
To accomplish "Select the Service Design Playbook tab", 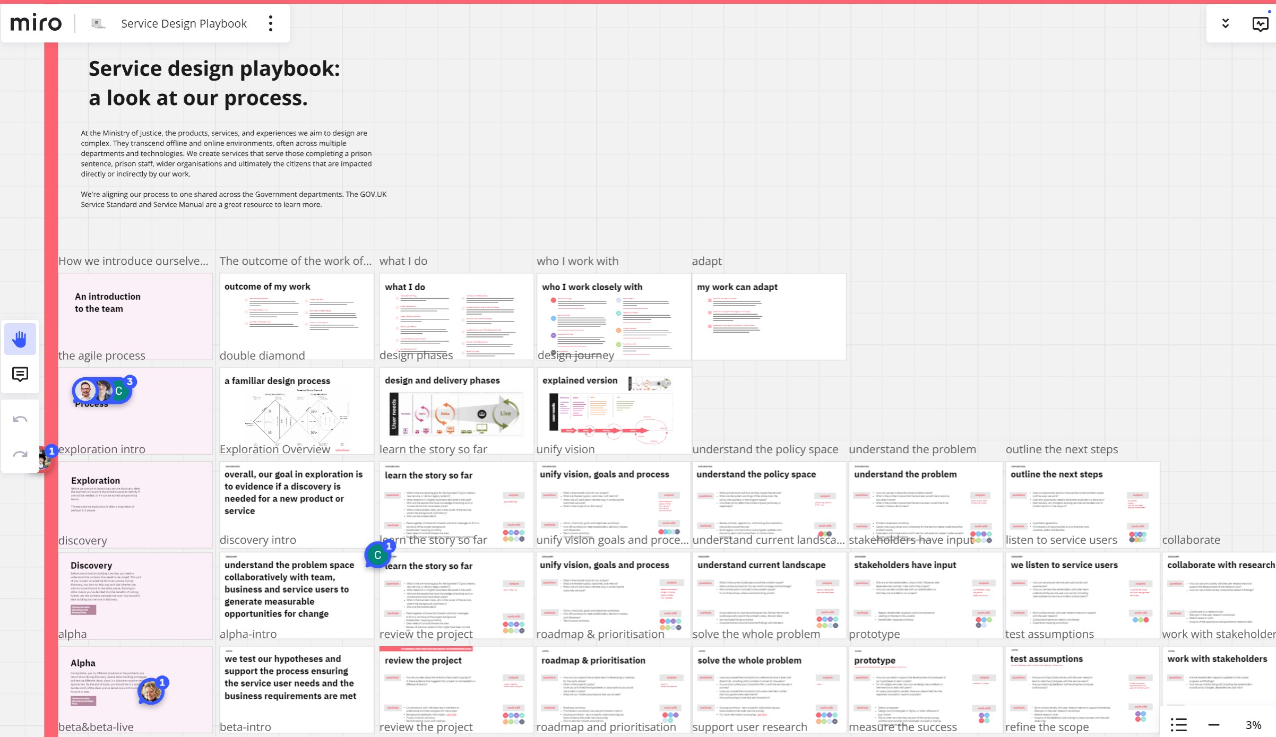I will [184, 23].
